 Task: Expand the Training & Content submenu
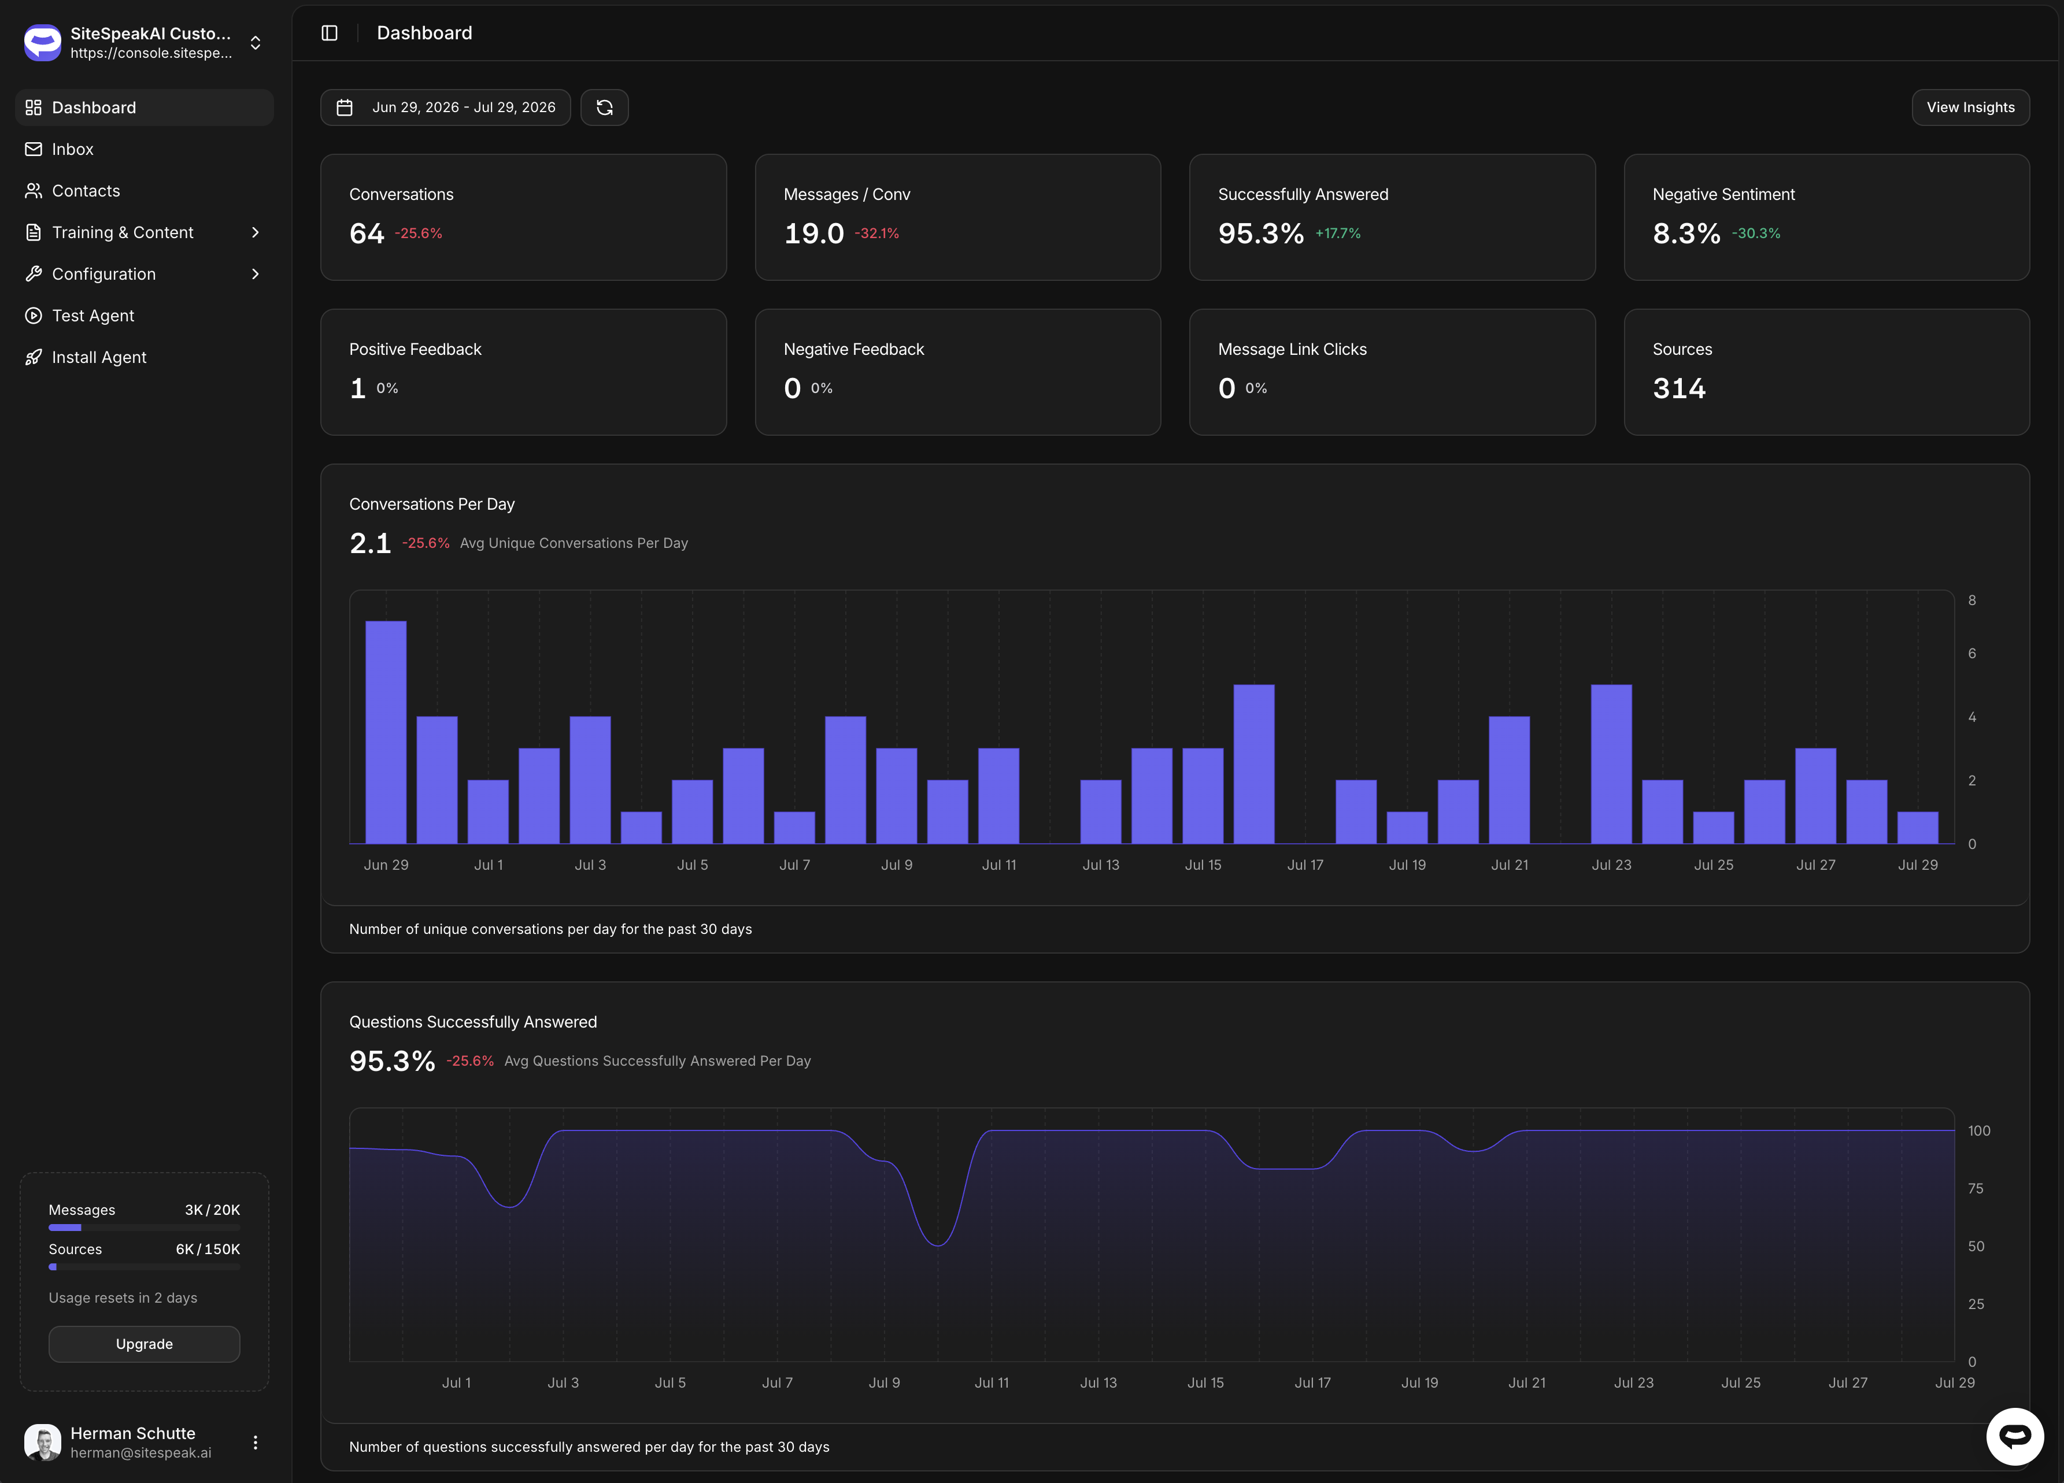145,233
